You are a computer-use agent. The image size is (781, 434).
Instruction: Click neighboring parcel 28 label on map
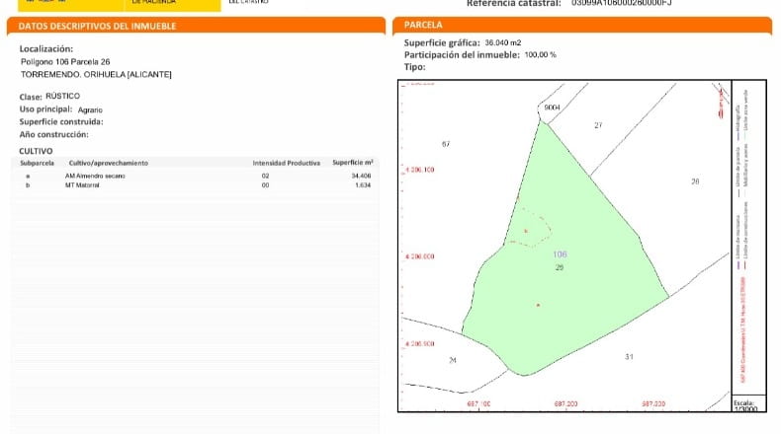(x=695, y=181)
